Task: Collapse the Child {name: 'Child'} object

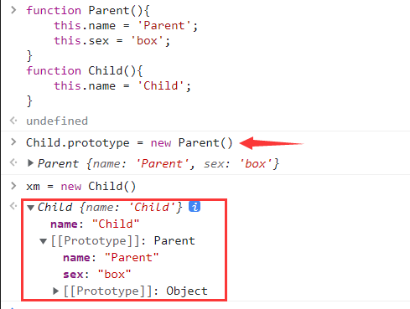Action: (30, 208)
